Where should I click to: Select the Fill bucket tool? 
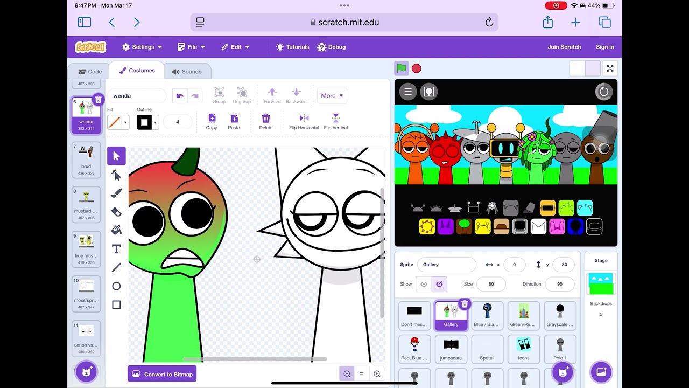tap(116, 230)
